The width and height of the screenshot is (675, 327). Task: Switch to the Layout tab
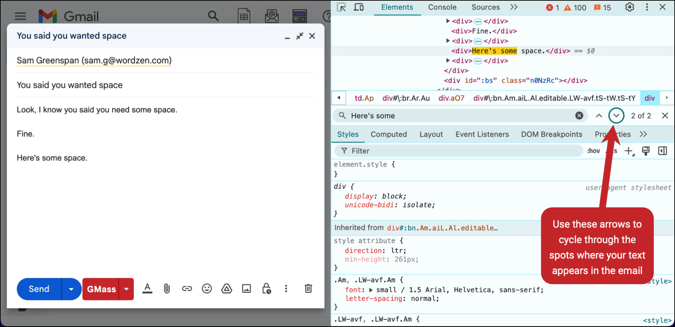coord(431,134)
